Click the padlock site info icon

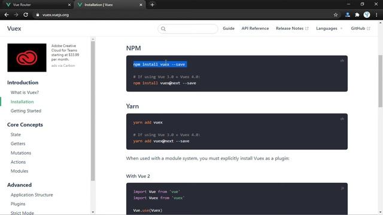38,15
